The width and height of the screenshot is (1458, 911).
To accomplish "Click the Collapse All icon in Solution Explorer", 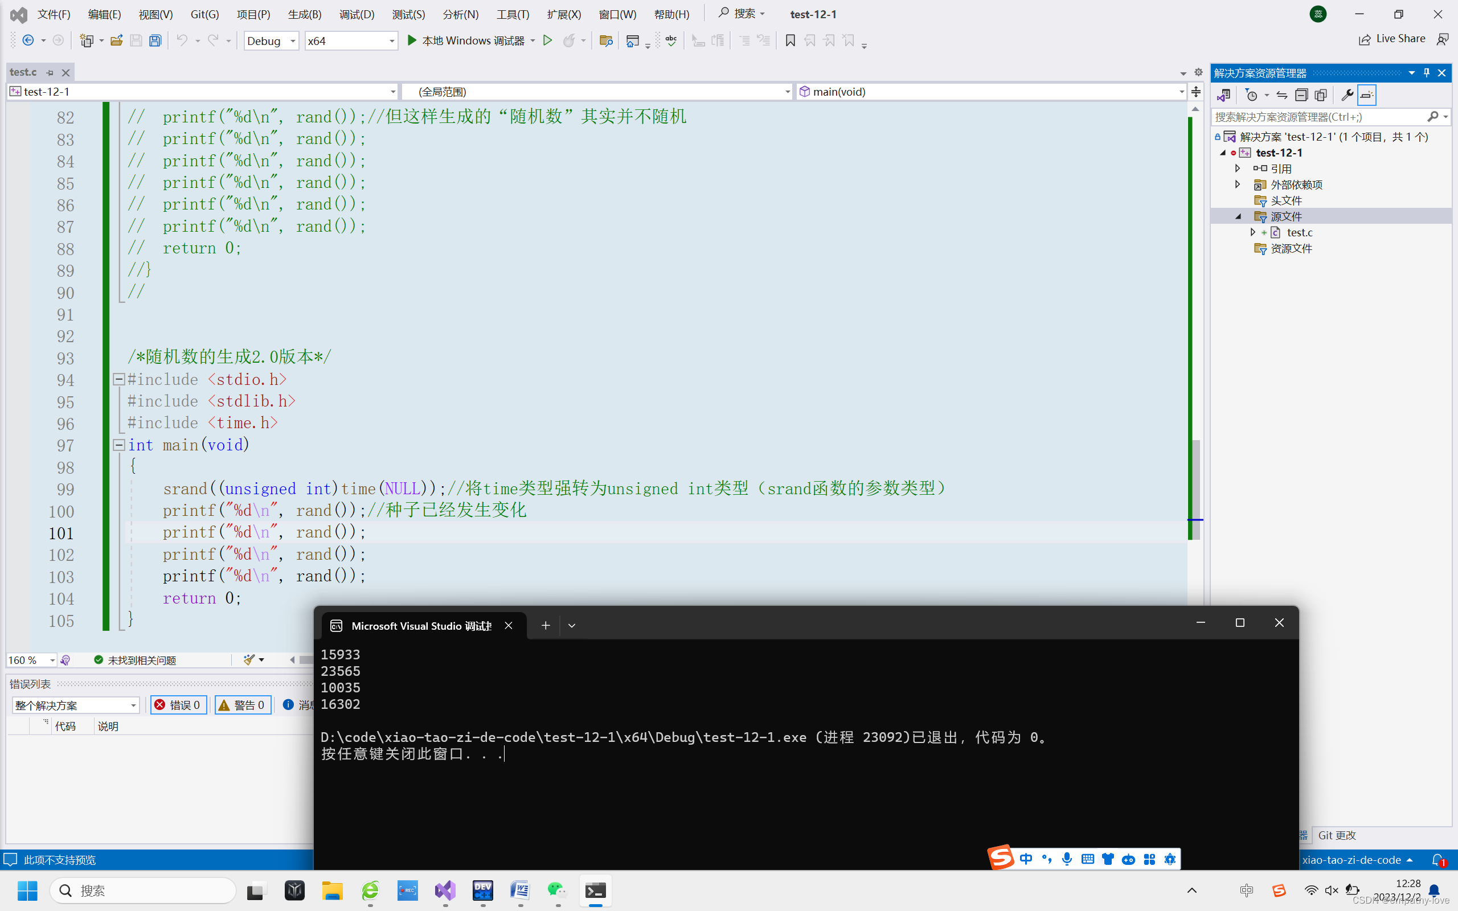I will click(x=1301, y=95).
